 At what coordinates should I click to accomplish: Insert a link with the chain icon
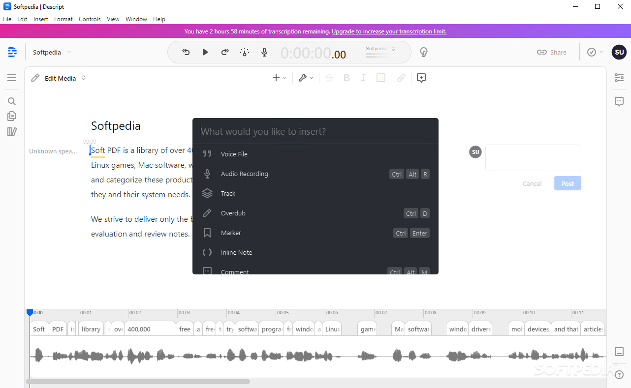(401, 78)
